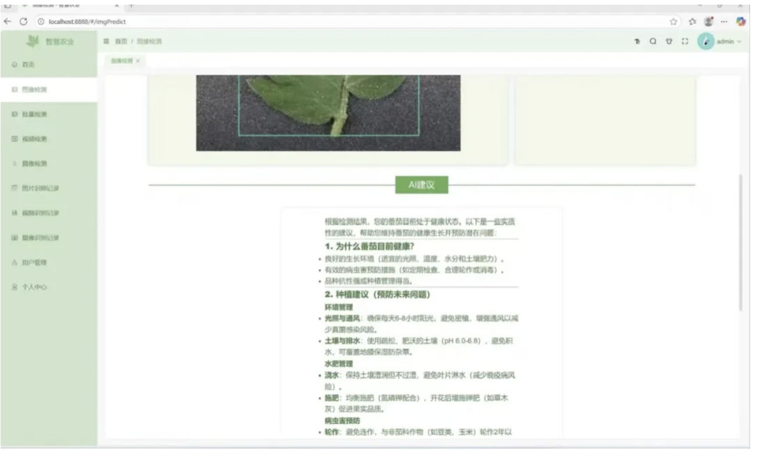Screen dimensions: 760x454
Task: Click the AI建议 green button
Action: pos(422,185)
